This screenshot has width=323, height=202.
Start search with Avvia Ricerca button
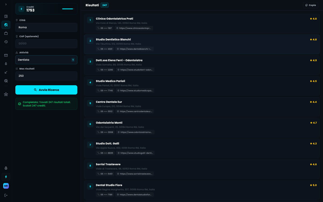click(x=46, y=90)
